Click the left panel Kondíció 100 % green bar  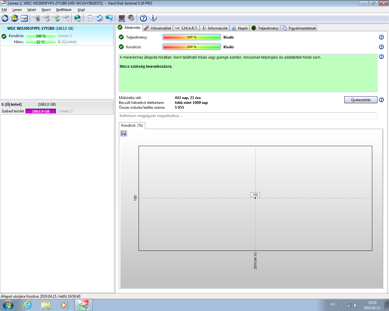[41, 36]
